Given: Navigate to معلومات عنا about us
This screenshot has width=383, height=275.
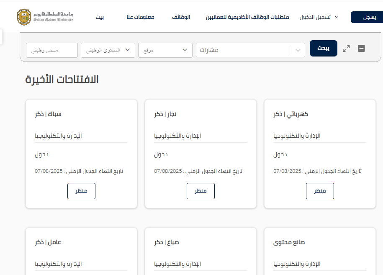Looking at the screenshot, I should click(x=140, y=18).
